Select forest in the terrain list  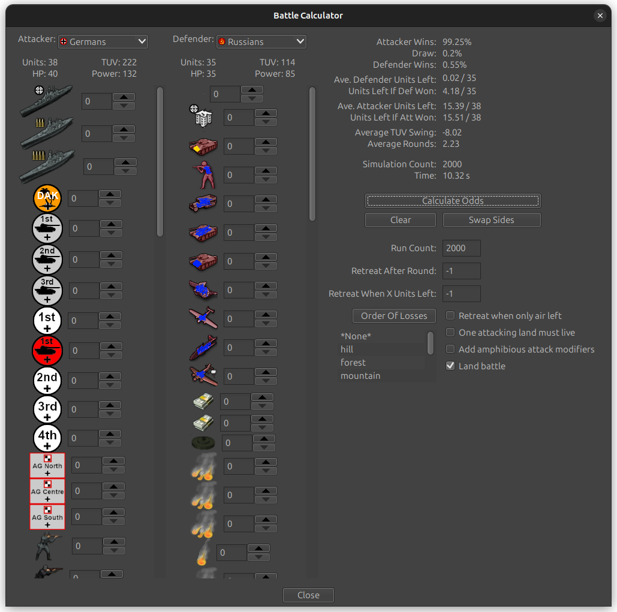353,362
